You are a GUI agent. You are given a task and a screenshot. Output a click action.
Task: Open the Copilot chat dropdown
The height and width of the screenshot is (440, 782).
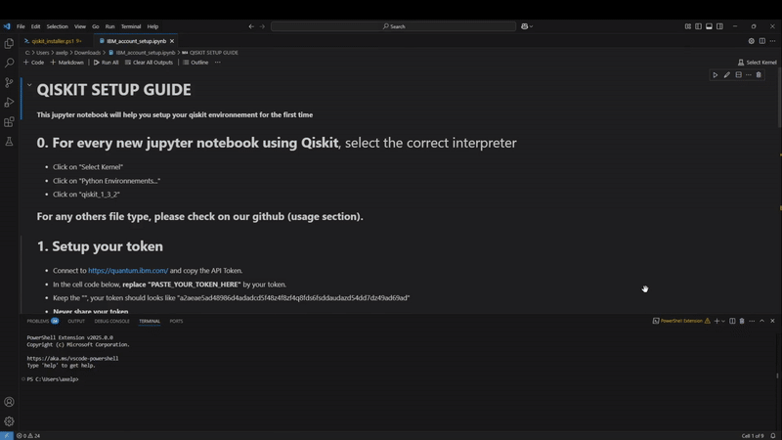tap(527, 26)
